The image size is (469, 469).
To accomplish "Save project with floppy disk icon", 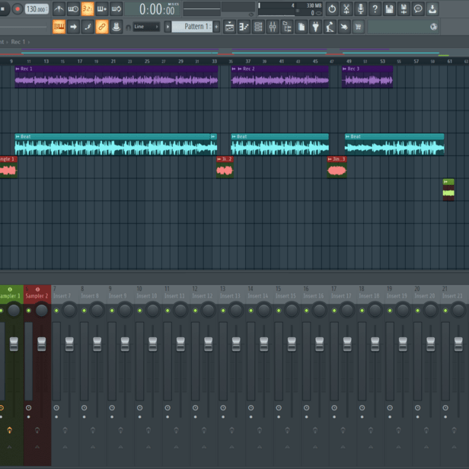I will pos(390,9).
